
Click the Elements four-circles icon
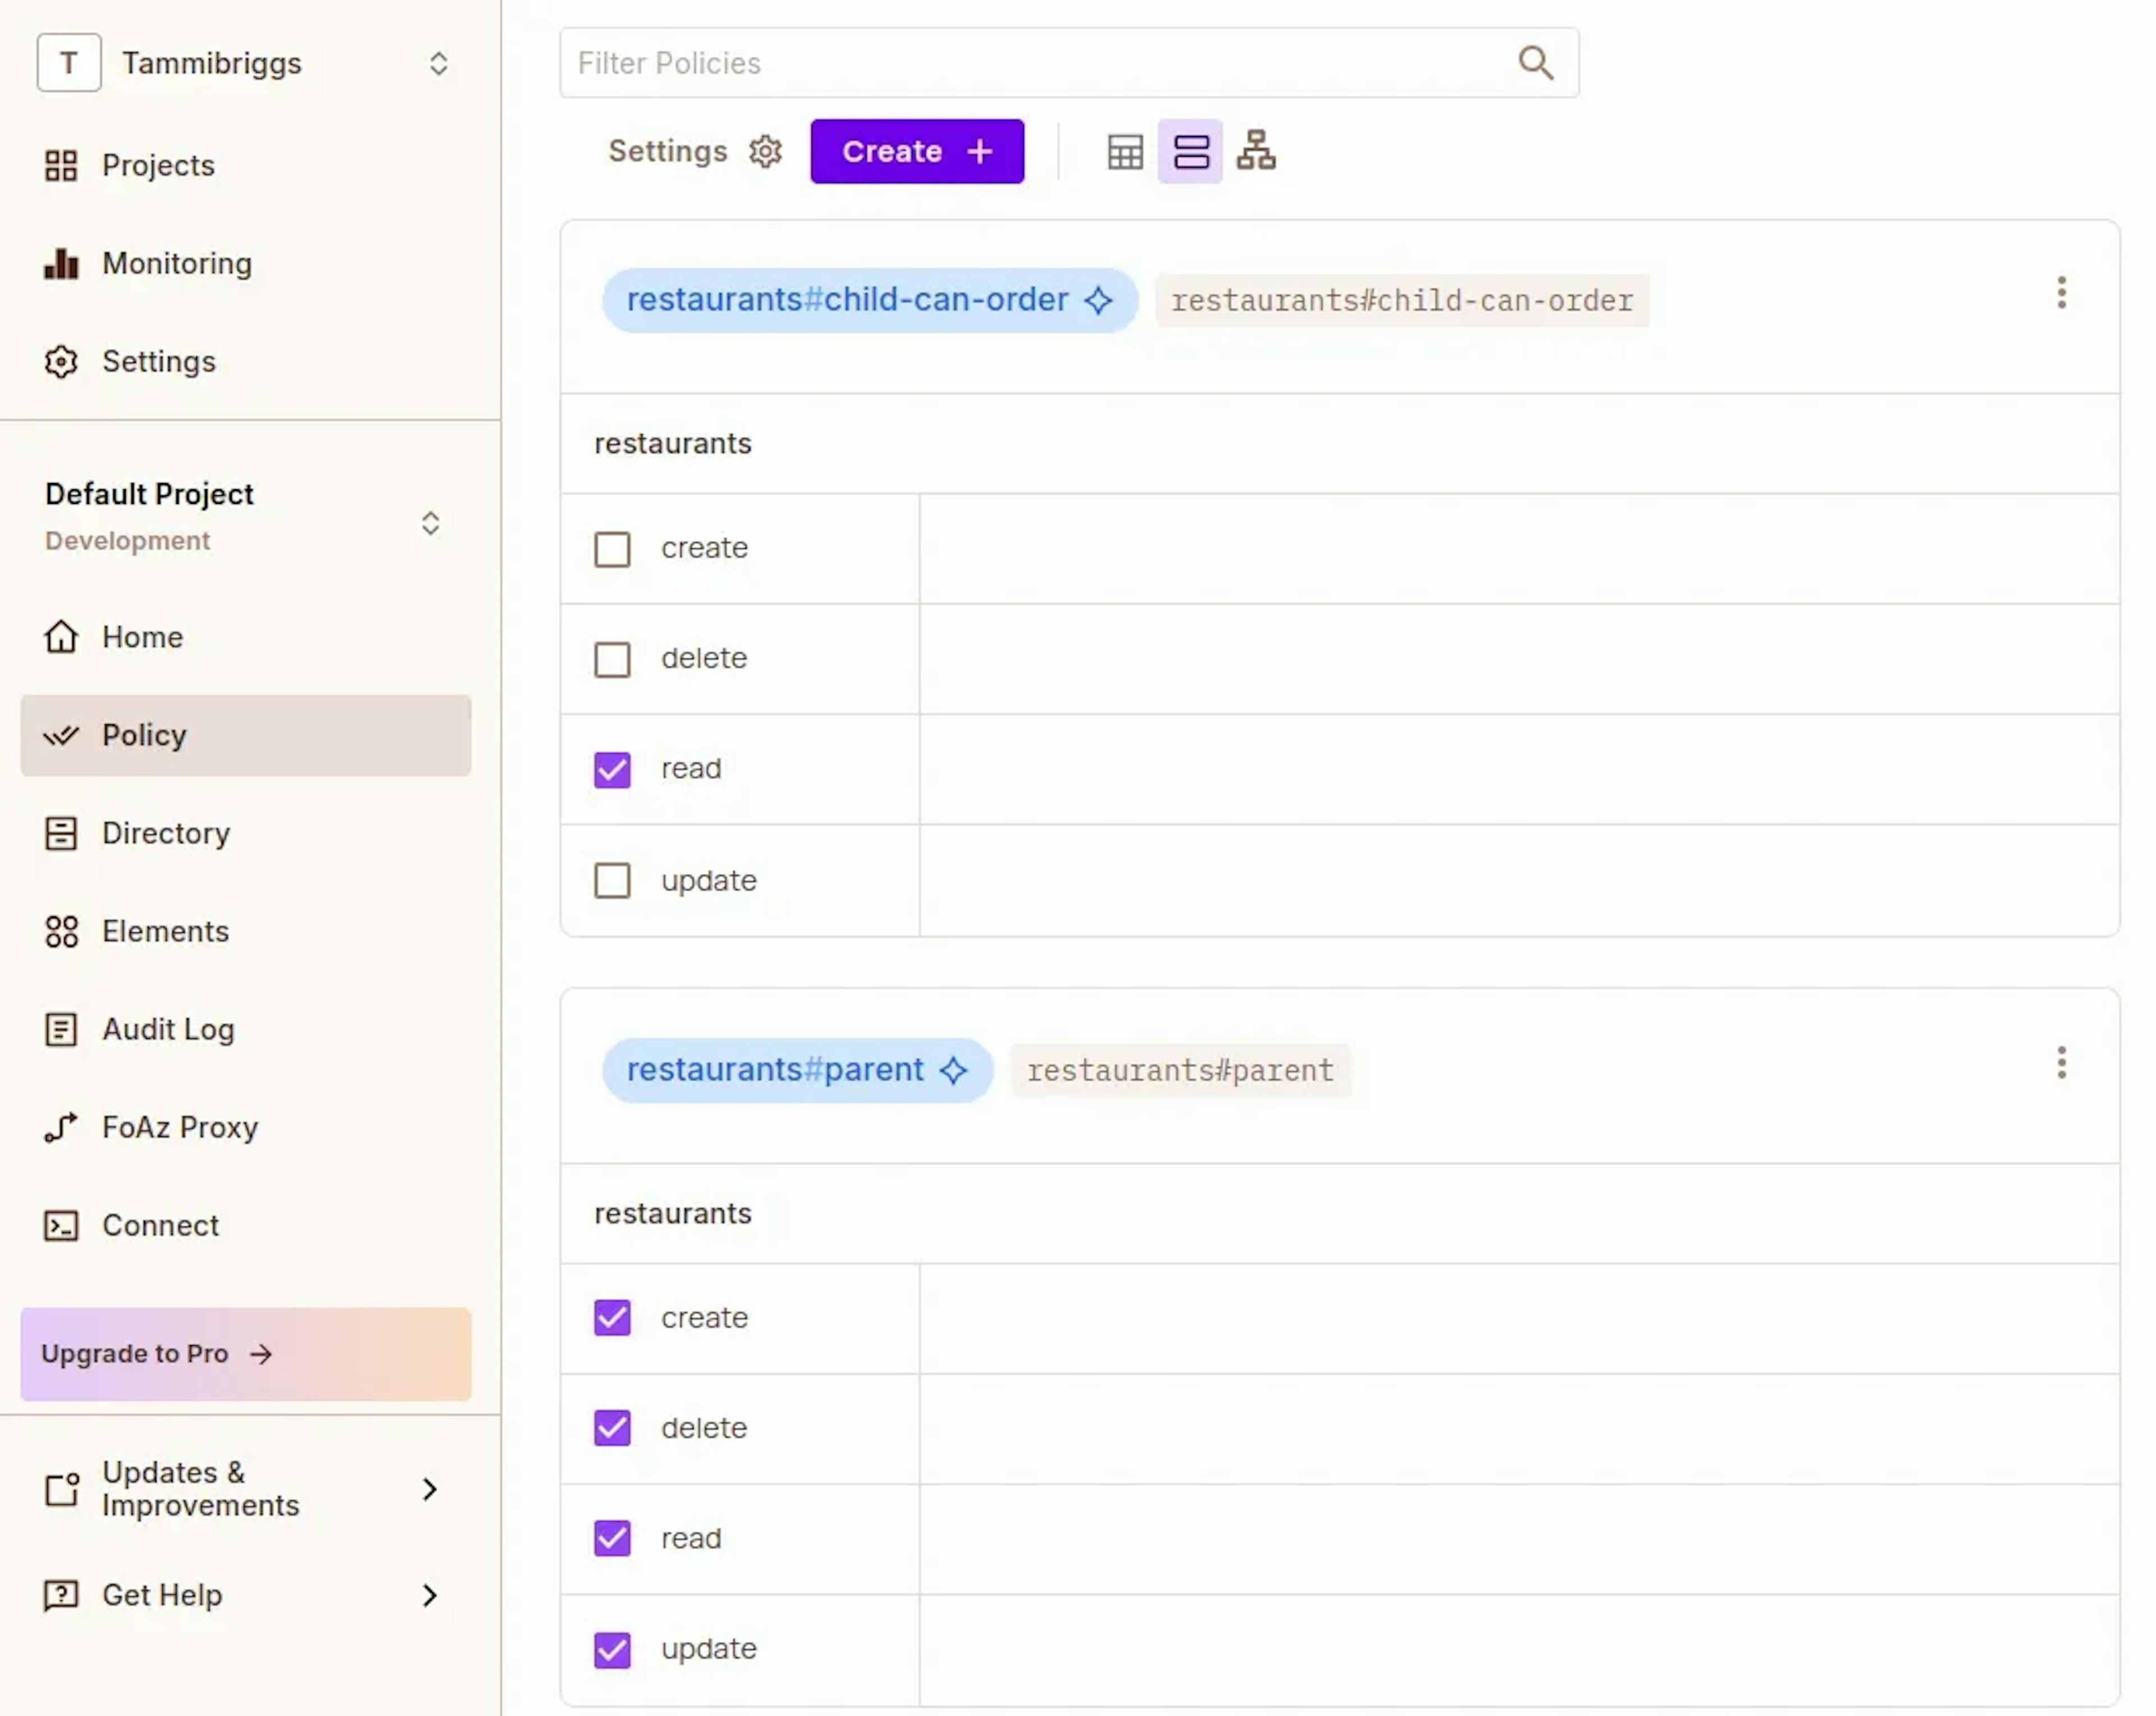point(61,931)
